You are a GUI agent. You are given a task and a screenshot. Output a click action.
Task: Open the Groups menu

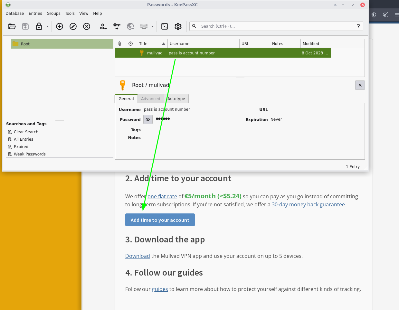click(x=53, y=14)
